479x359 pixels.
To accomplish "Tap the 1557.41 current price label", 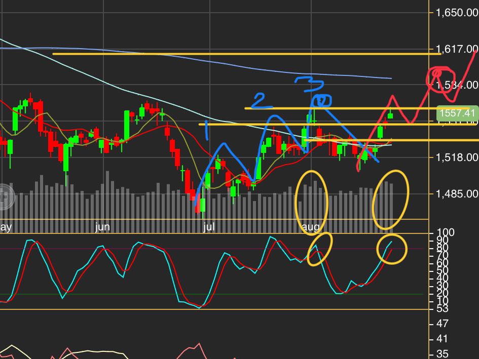I will coord(457,113).
